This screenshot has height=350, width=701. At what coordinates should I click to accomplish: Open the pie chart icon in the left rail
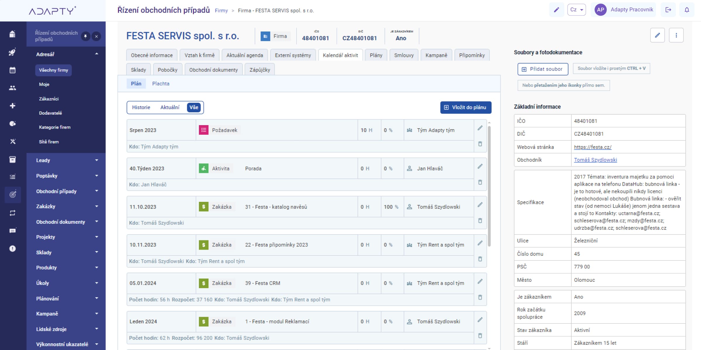(12, 123)
